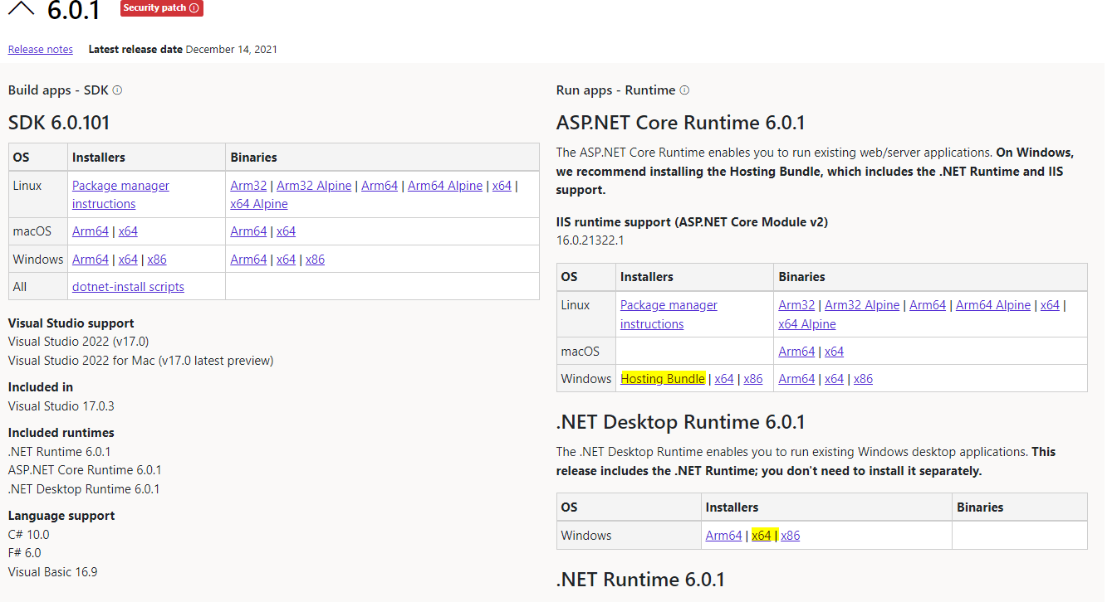This screenshot has height=602, width=1117.
Task: Download ASP.NET Core Runtime macOS x64 binary
Action: coord(834,352)
